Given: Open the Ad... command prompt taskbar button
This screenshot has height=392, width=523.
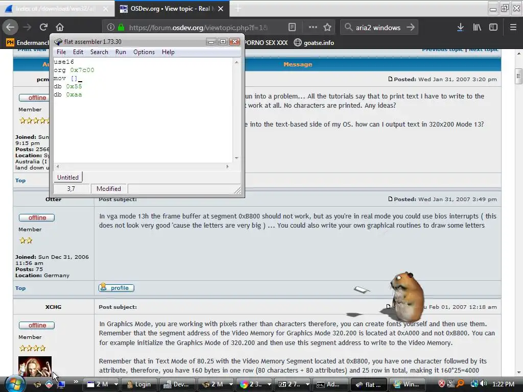Looking at the screenshot, I should pyautogui.click(x=330, y=384).
